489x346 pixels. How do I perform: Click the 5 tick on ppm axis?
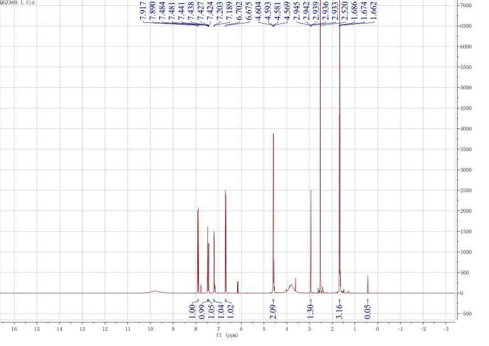tap(264, 329)
